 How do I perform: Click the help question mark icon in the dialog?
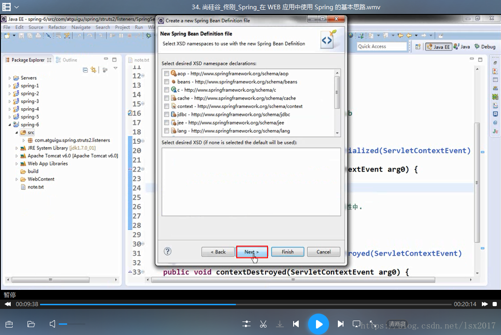click(x=167, y=251)
